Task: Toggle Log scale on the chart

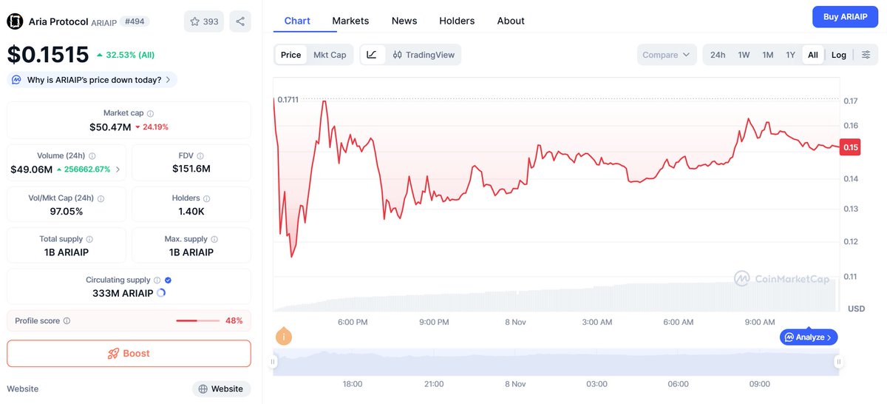Action: pyautogui.click(x=838, y=55)
